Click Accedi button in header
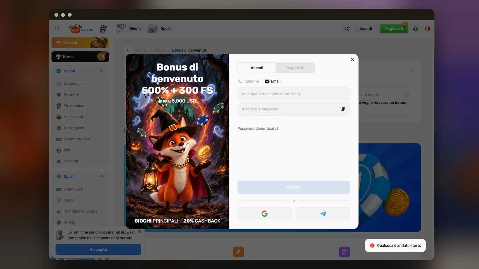 tap(366, 29)
